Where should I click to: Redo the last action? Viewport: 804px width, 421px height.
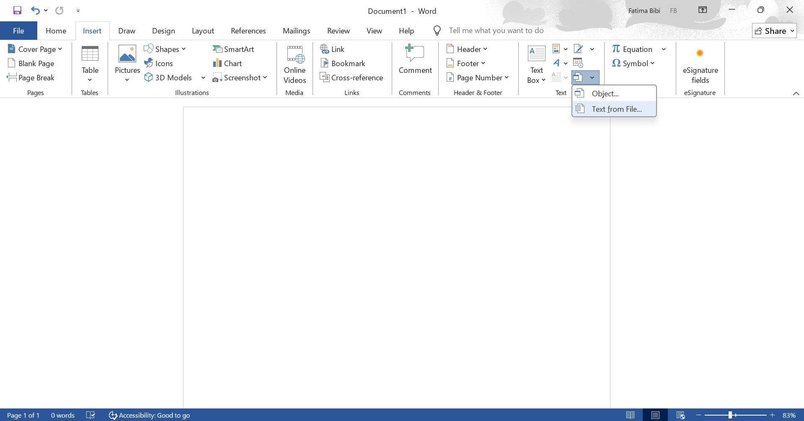point(59,10)
